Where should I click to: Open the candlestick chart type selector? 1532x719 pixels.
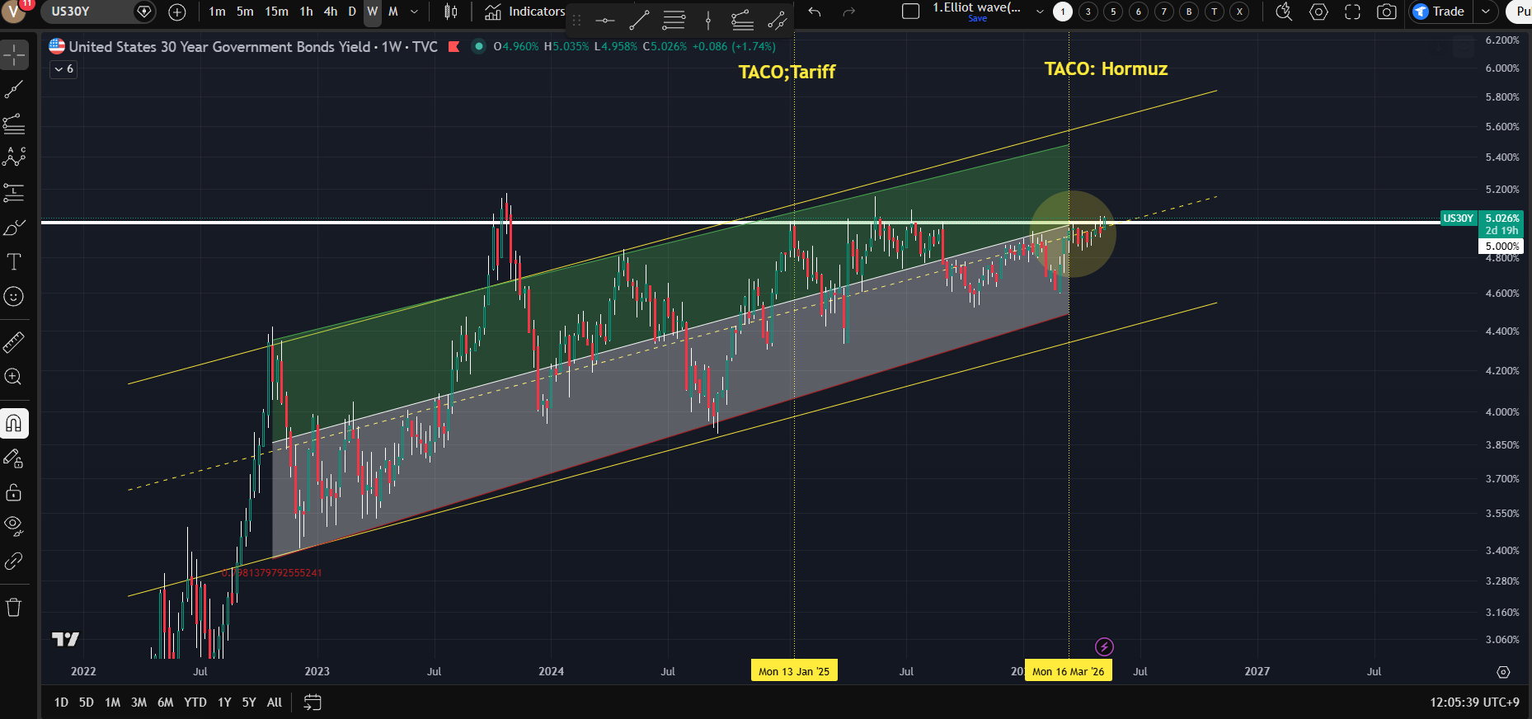[450, 12]
